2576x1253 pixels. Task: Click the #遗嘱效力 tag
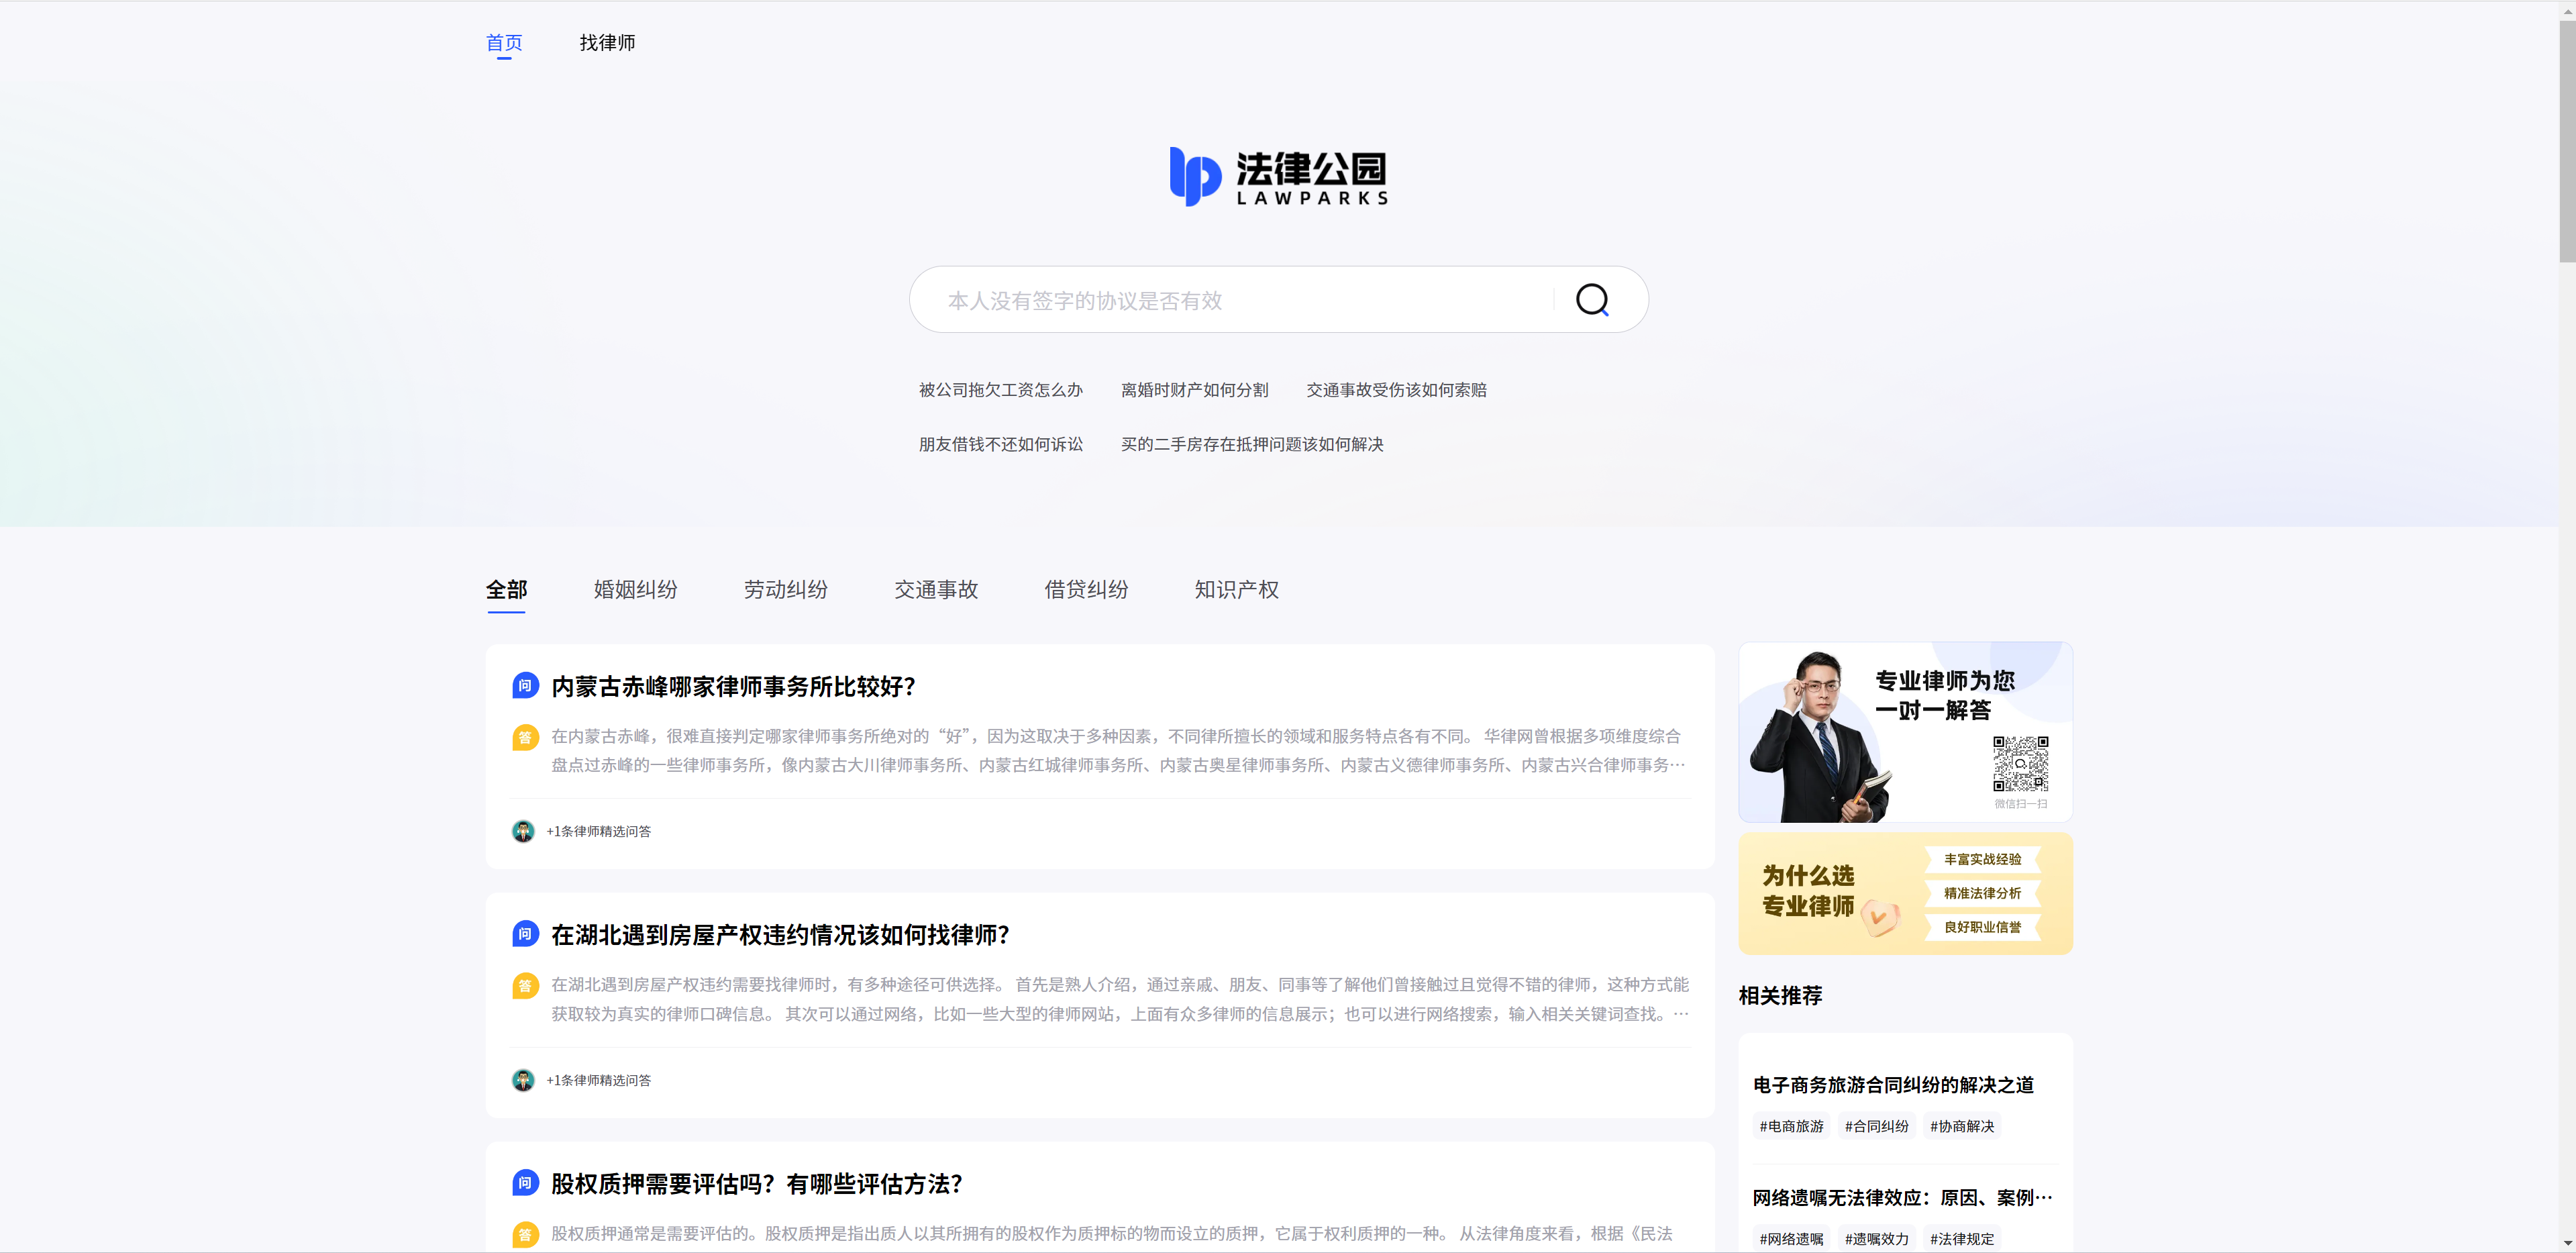(x=1876, y=1239)
